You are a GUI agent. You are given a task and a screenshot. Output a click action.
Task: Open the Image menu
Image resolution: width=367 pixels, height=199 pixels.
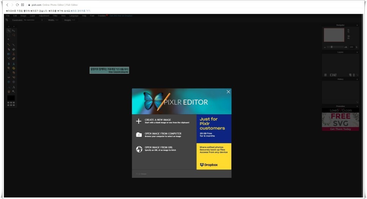click(x=24, y=16)
